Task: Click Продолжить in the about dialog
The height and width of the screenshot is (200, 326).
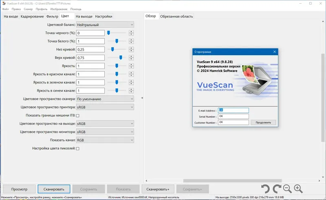Action: pos(263,122)
